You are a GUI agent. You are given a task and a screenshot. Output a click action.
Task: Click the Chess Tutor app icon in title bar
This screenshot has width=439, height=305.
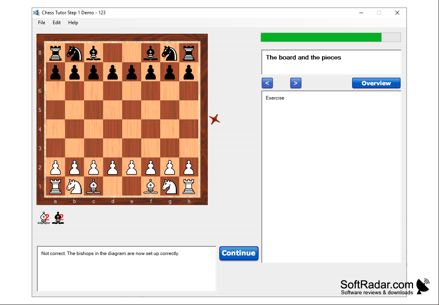[36, 13]
